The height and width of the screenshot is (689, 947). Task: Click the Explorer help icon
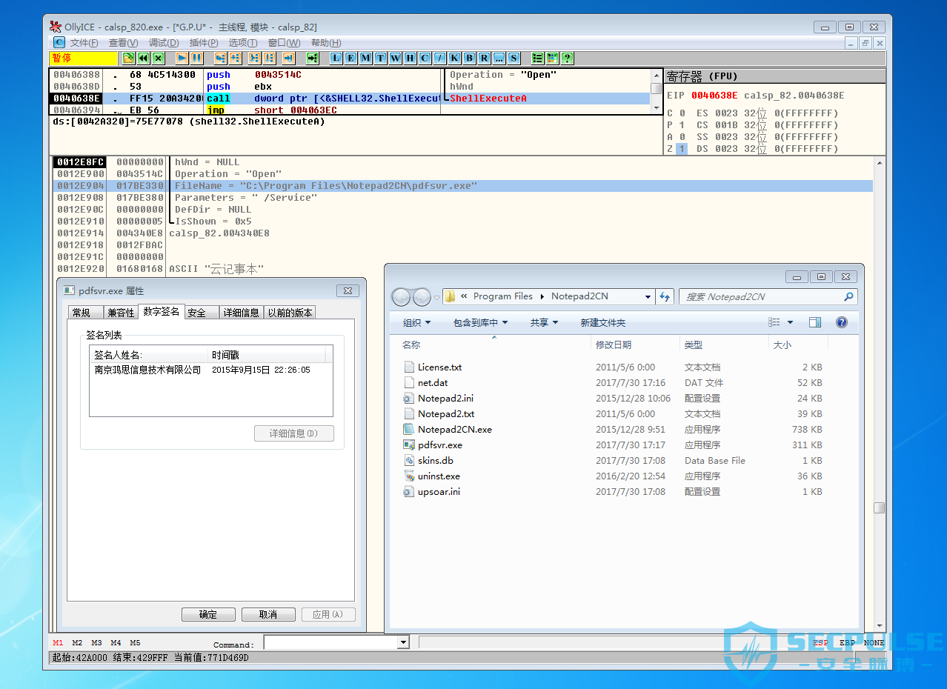point(842,322)
